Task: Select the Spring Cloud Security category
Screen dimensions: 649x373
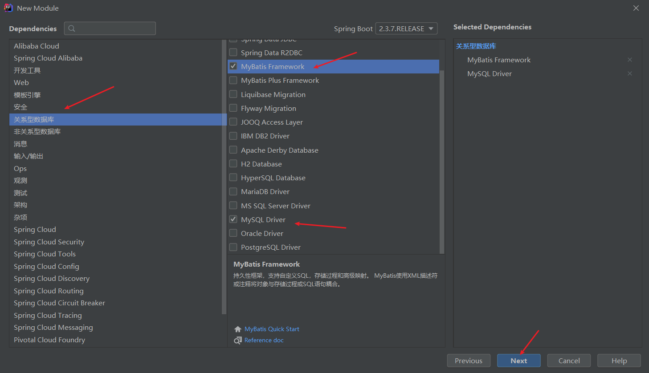Action: [115, 242]
